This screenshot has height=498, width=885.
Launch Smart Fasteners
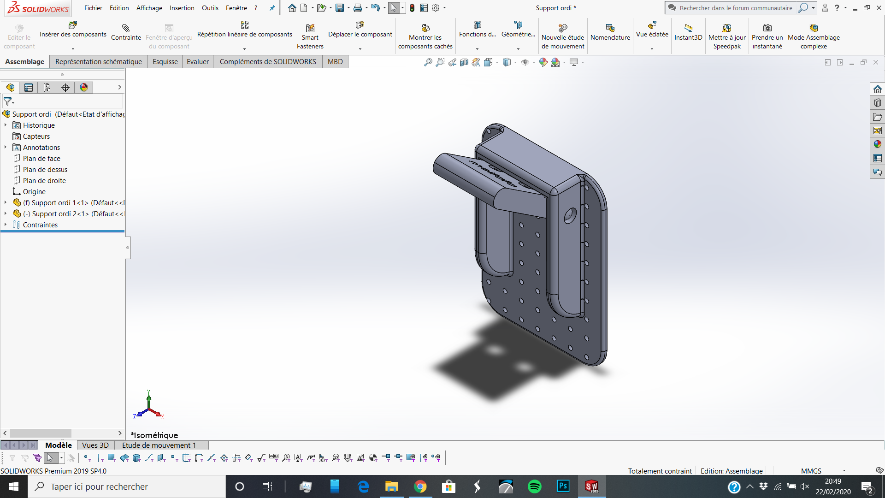click(x=310, y=36)
